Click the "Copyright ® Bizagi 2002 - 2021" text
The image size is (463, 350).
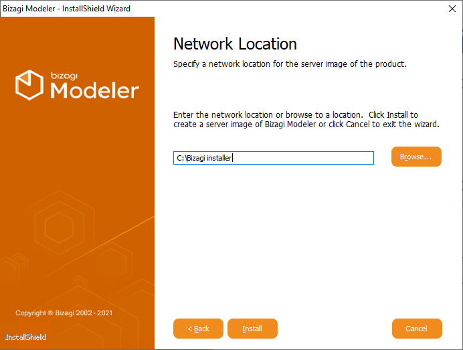(64, 313)
